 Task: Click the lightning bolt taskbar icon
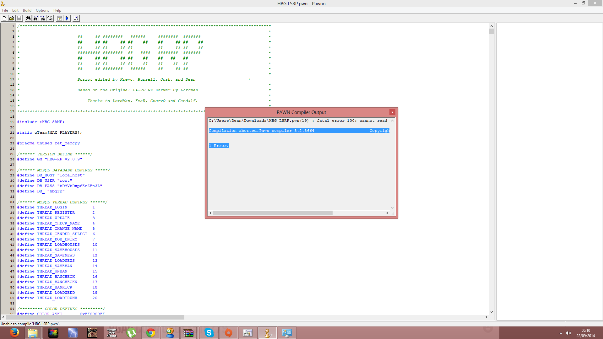point(73,333)
